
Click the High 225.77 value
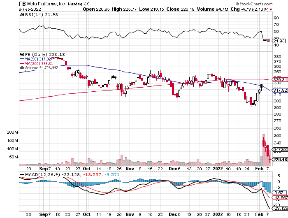point(124,9)
